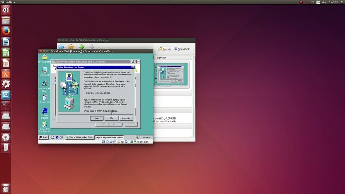The image size is (345, 194).
Task: Open My Computer icon on guest desktop
Action: (44, 72)
